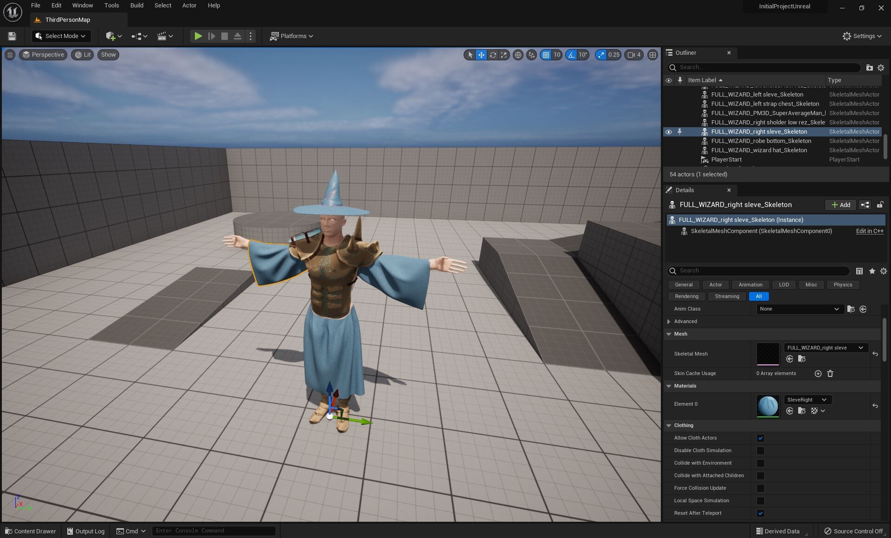Select the scale transform tool

click(x=504, y=55)
